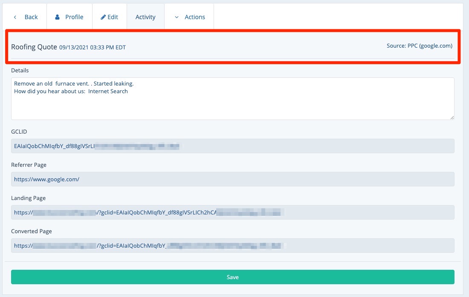
Task: Click the Roofing Quote heading
Action: (x=34, y=47)
